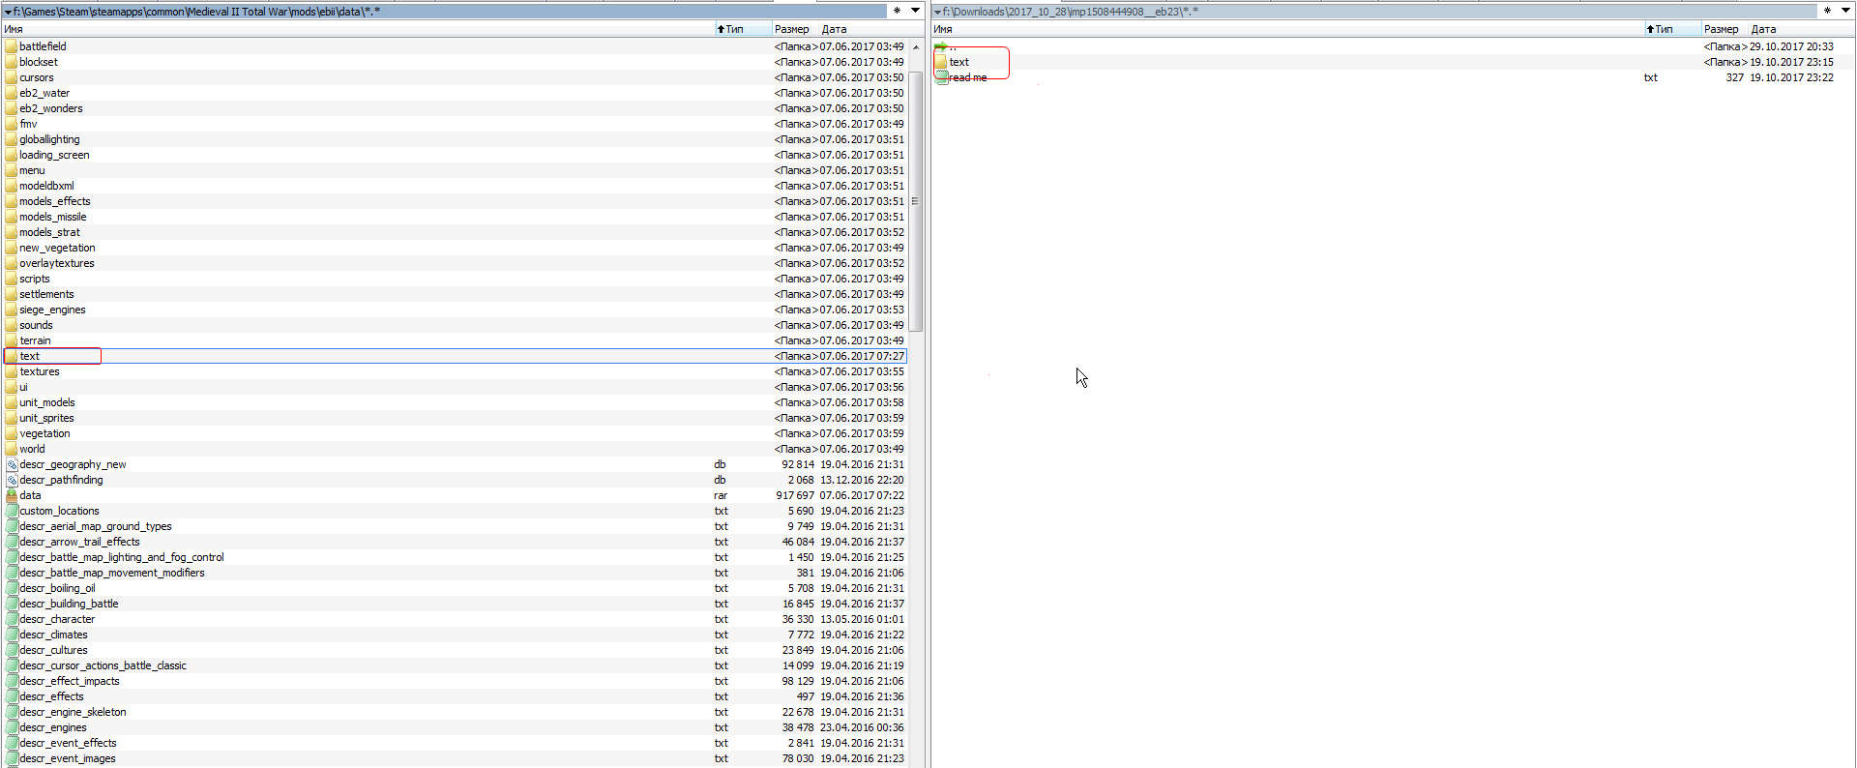The image size is (1857, 768).
Task: Click the text folder icon in right panel
Action: click(941, 62)
